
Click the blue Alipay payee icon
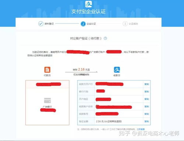point(117,70)
